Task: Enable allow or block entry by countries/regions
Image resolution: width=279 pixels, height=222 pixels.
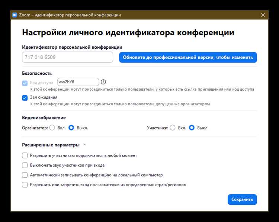Action: (x=25, y=185)
